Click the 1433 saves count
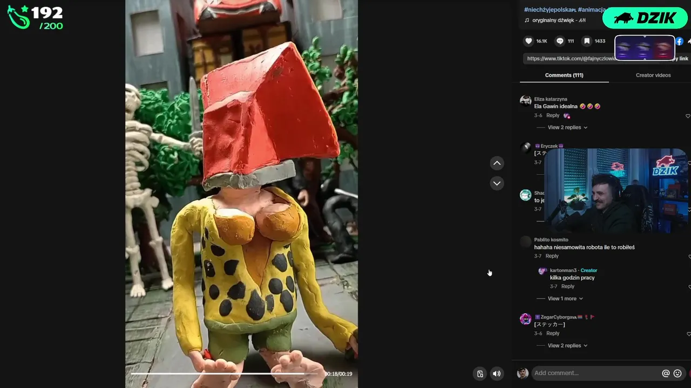Image resolution: width=691 pixels, height=388 pixels. point(600,41)
